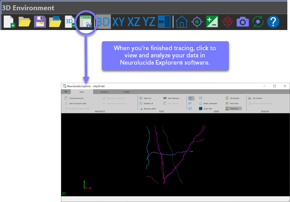
Task: Click Color by branch order
Action: point(75,103)
